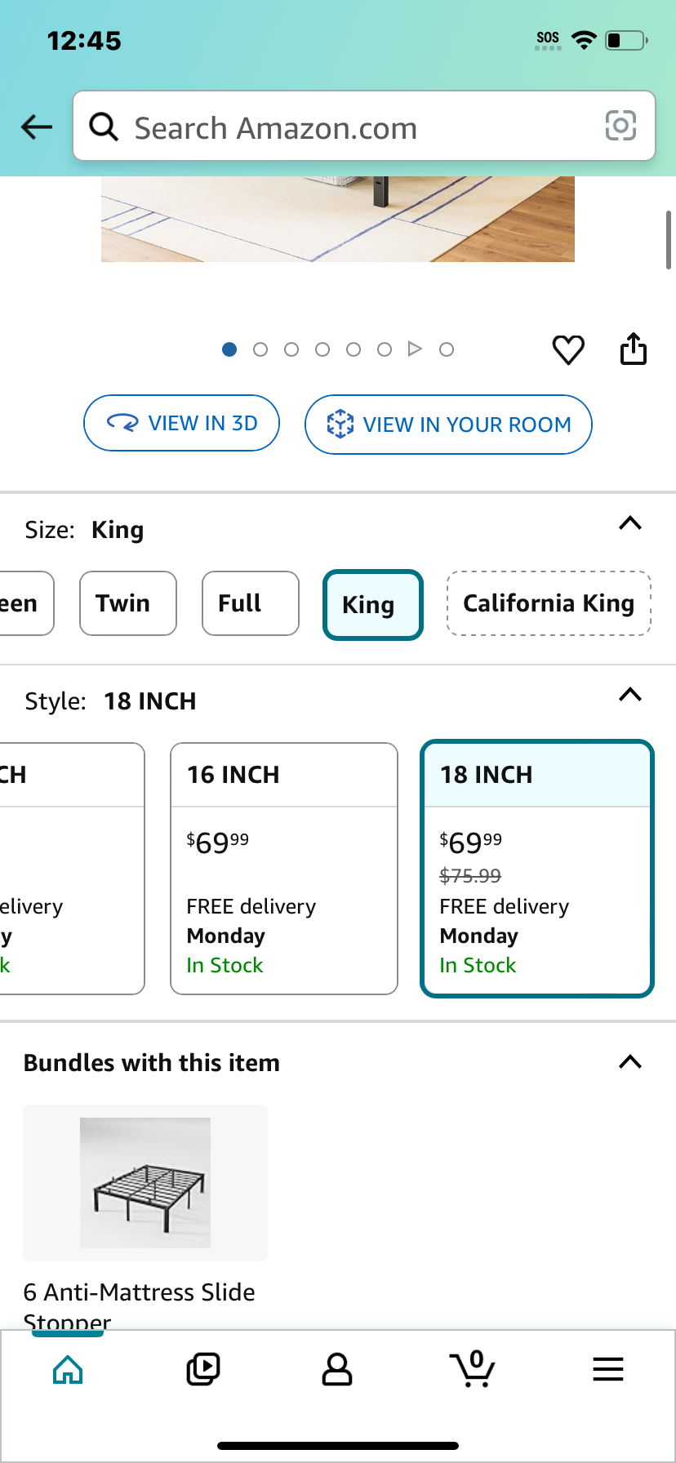This screenshot has height=1463, width=676.
Task: Select the 16 INCH style card
Action: (x=284, y=869)
